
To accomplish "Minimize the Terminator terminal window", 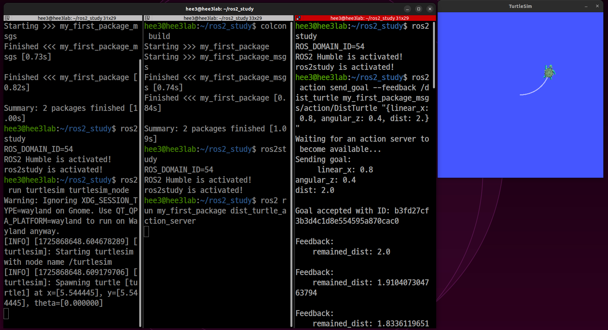I will coord(407,9).
